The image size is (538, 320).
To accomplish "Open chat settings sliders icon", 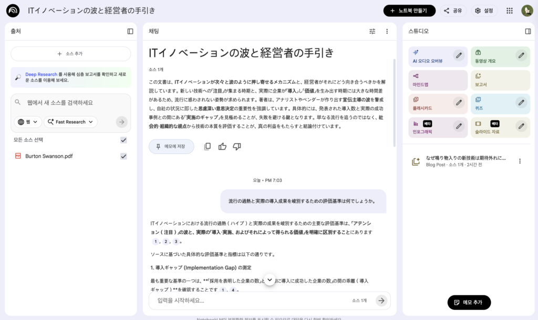I will [x=373, y=32].
